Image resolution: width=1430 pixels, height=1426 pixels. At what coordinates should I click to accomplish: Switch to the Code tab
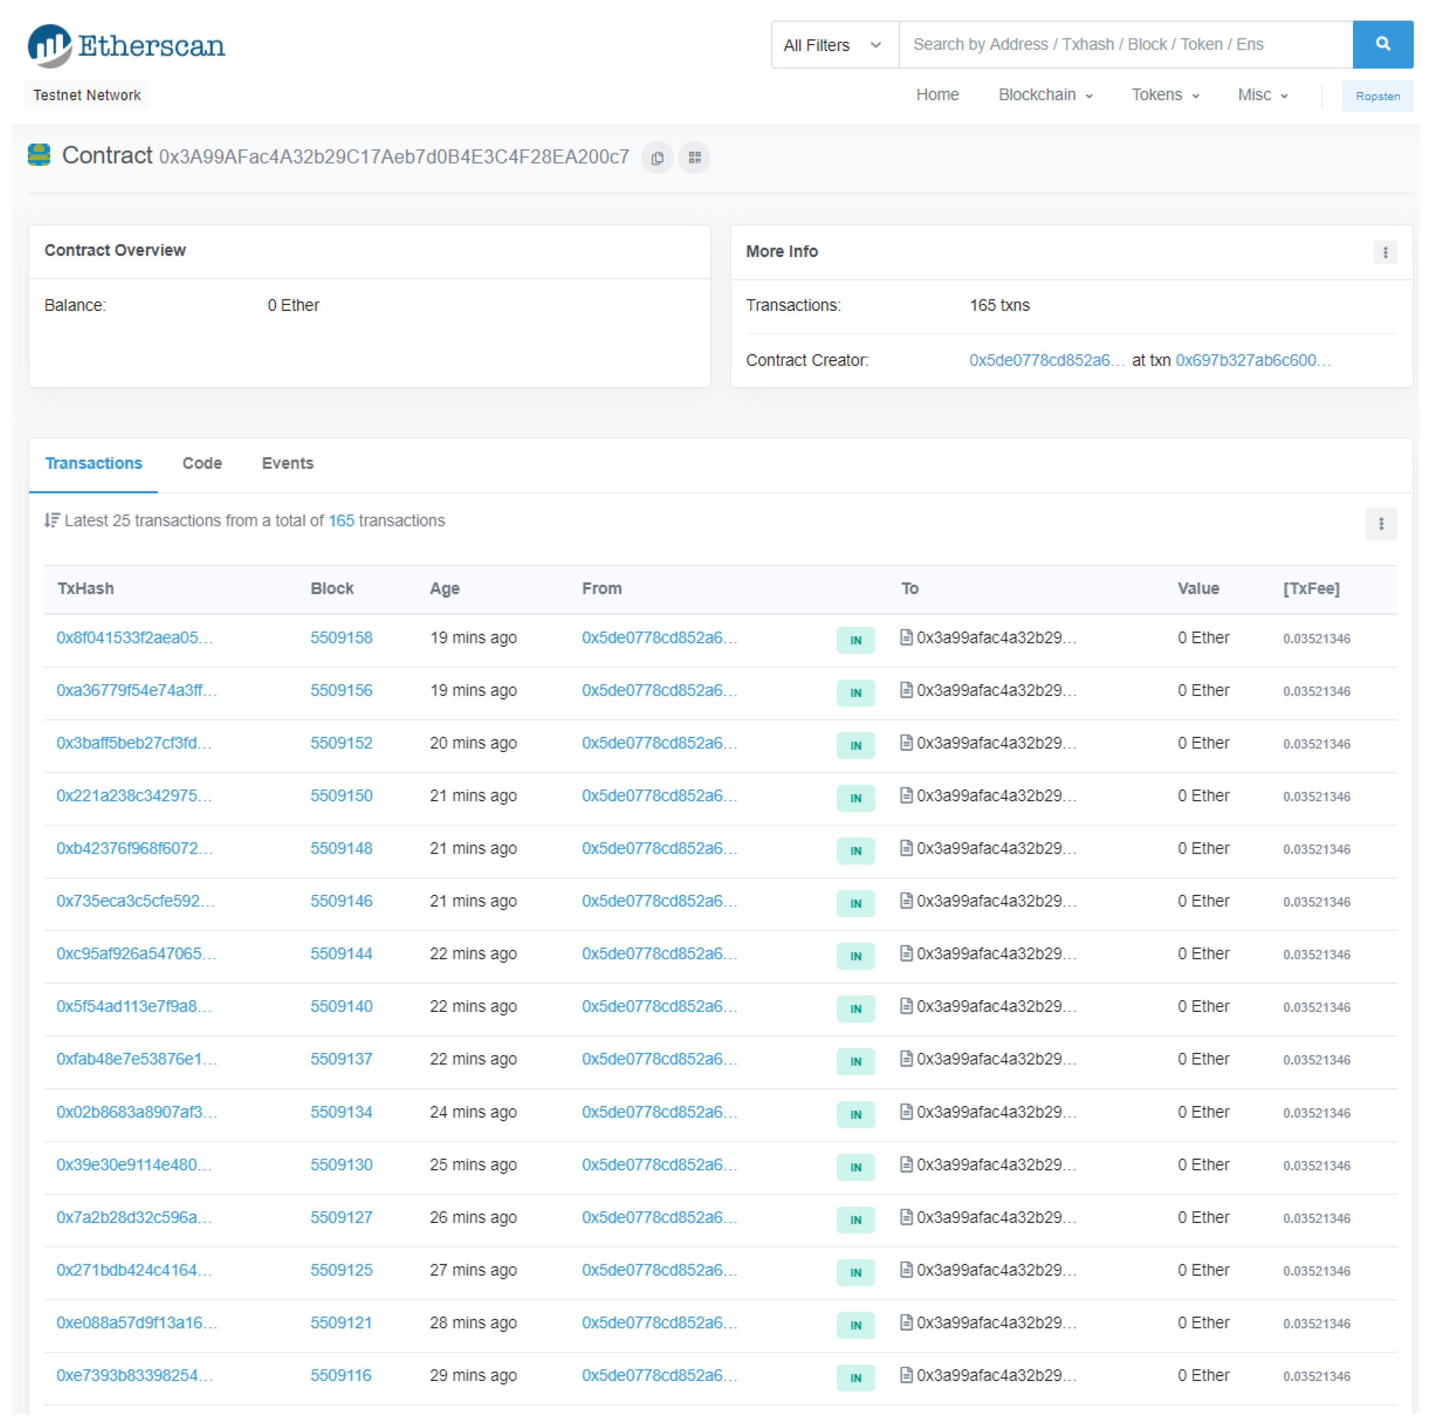(x=202, y=463)
